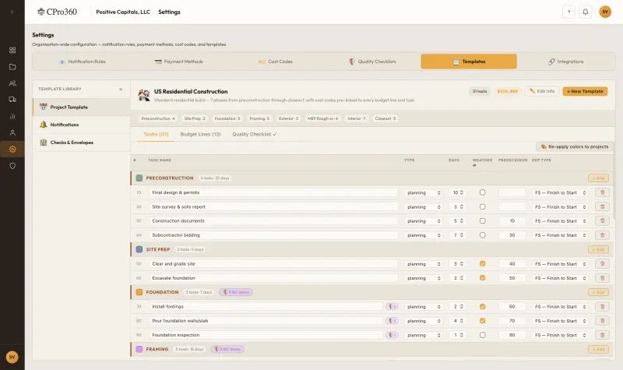This screenshot has width=623, height=370.
Task: Open the shield icon in sidebar
Action: click(x=12, y=166)
